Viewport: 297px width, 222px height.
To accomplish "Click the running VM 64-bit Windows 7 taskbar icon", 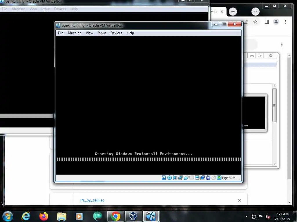I will [x=151, y=216].
